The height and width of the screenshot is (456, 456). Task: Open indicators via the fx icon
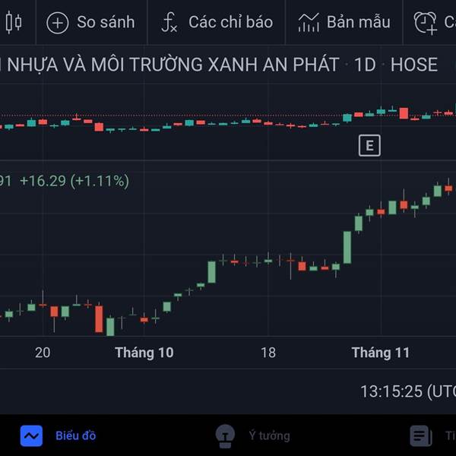pyautogui.click(x=169, y=22)
